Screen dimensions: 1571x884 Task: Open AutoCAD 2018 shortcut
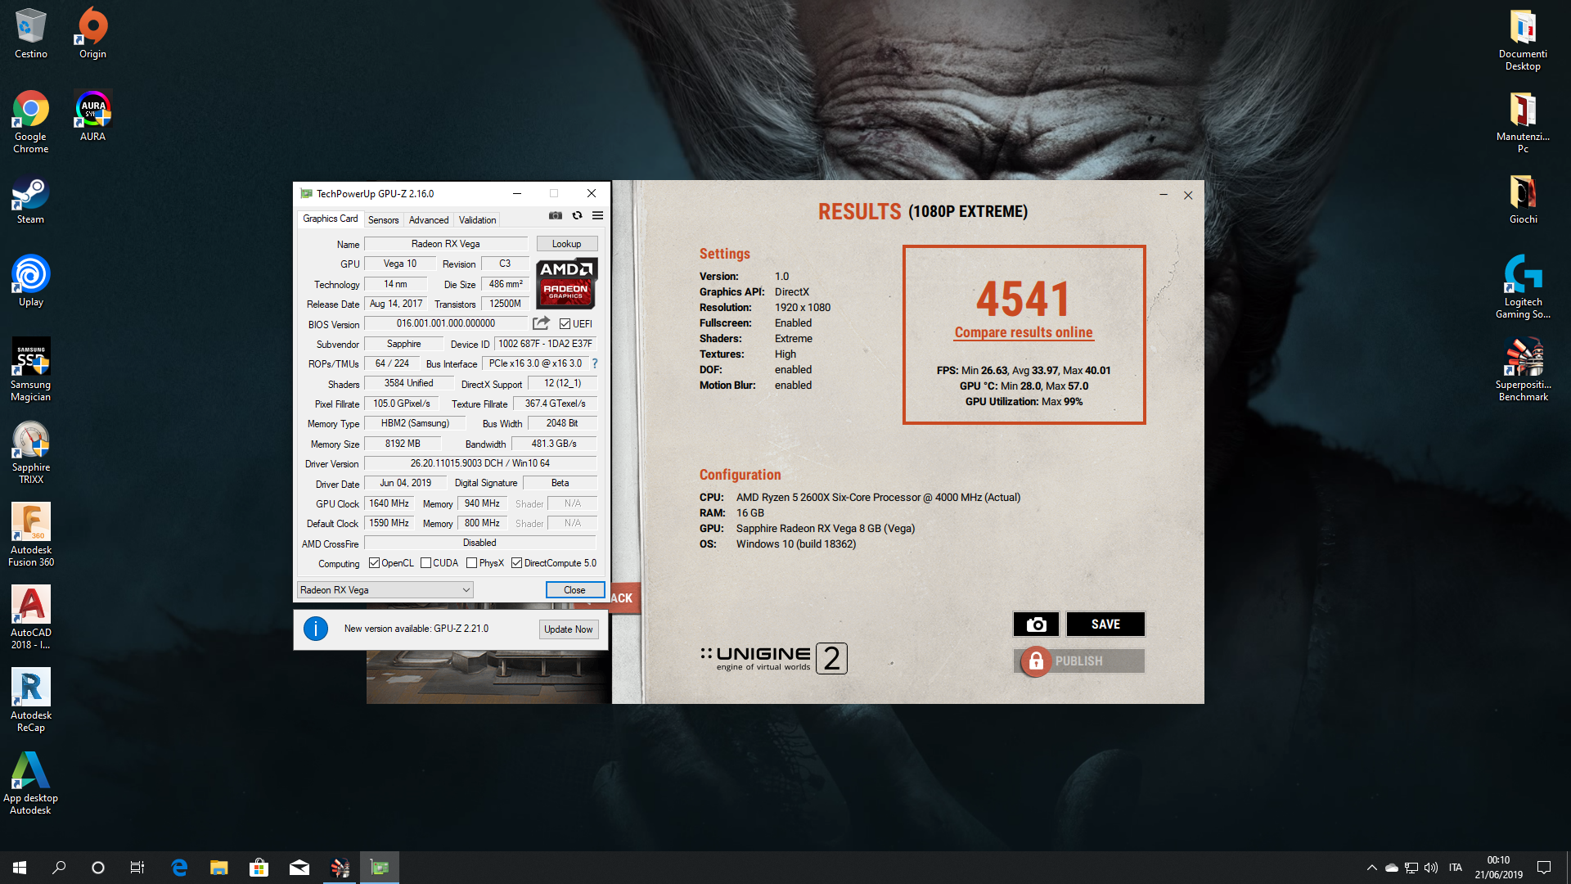(x=31, y=618)
